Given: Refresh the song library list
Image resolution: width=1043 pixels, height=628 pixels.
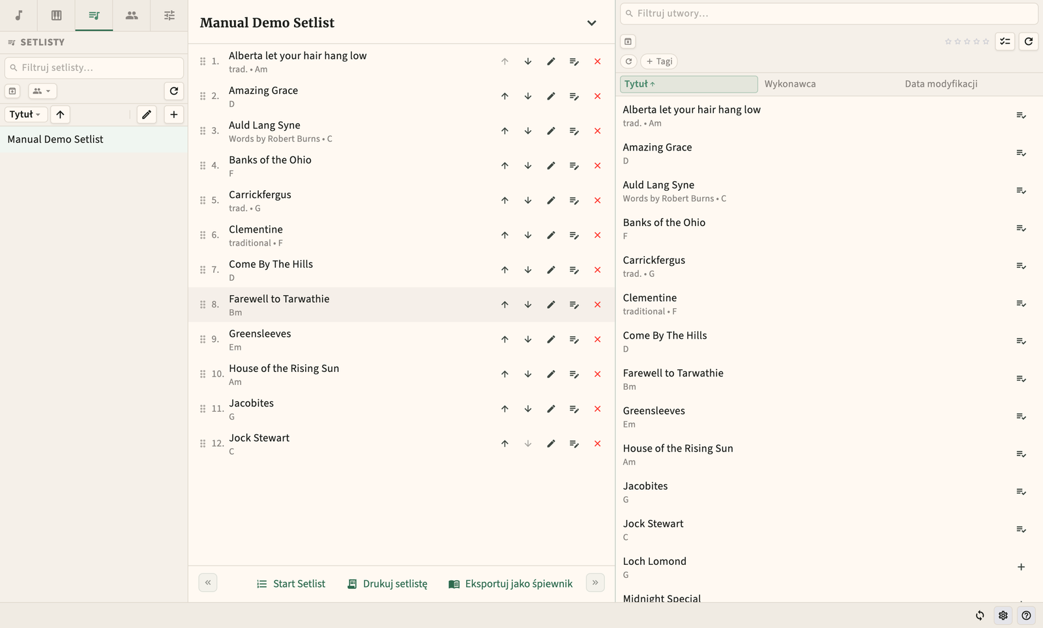Looking at the screenshot, I should point(1029,42).
